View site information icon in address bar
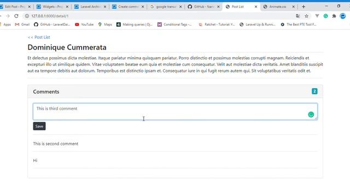 tap(27, 16)
